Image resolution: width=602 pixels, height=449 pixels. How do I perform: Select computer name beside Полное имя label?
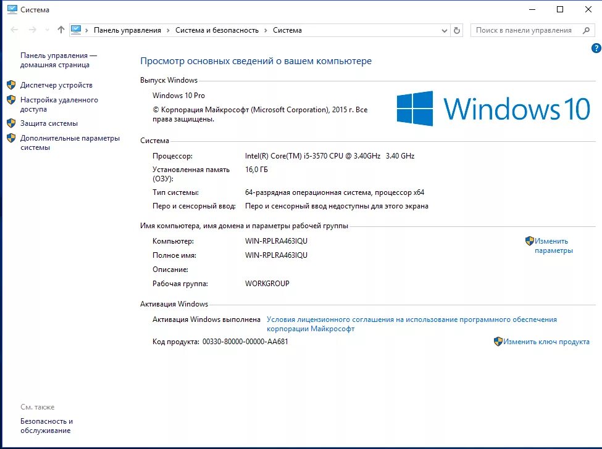277,255
